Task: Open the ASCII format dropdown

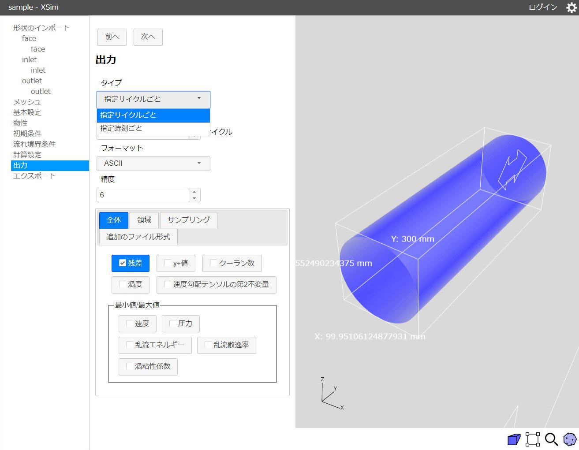Action: (x=153, y=164)
